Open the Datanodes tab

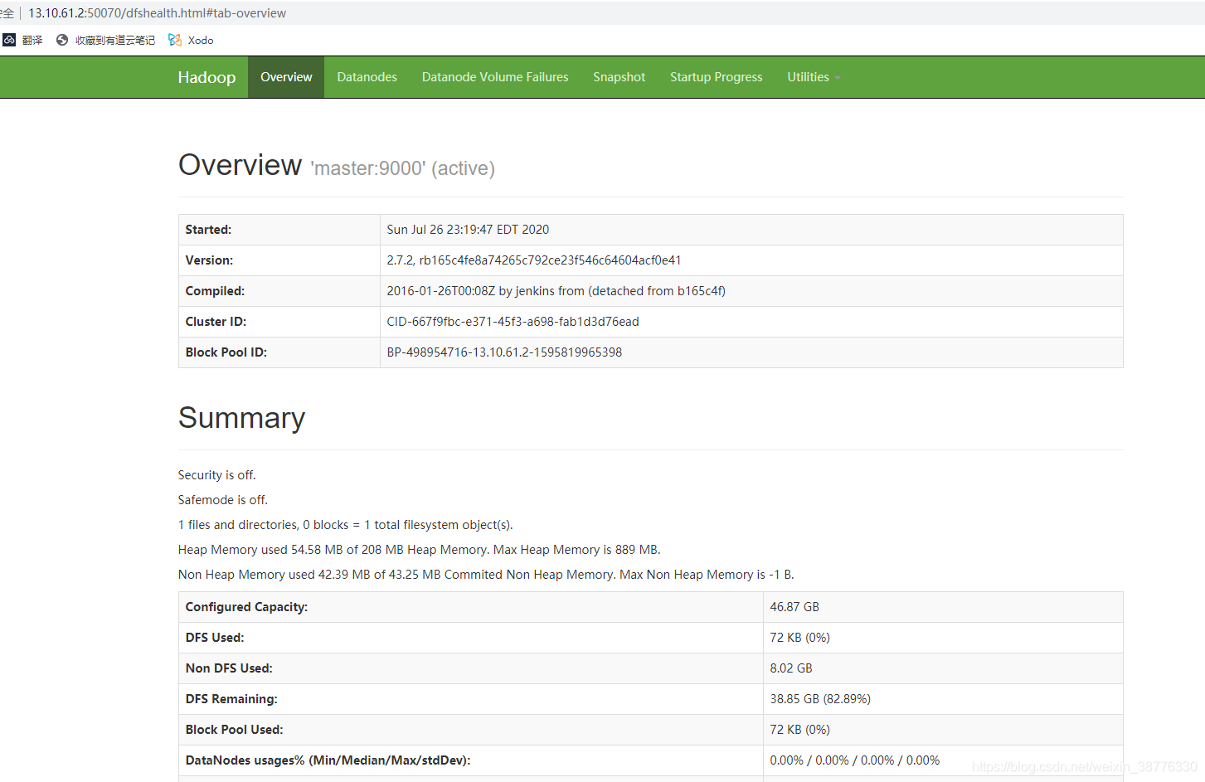pyautogui.click(x=367, y=77)
